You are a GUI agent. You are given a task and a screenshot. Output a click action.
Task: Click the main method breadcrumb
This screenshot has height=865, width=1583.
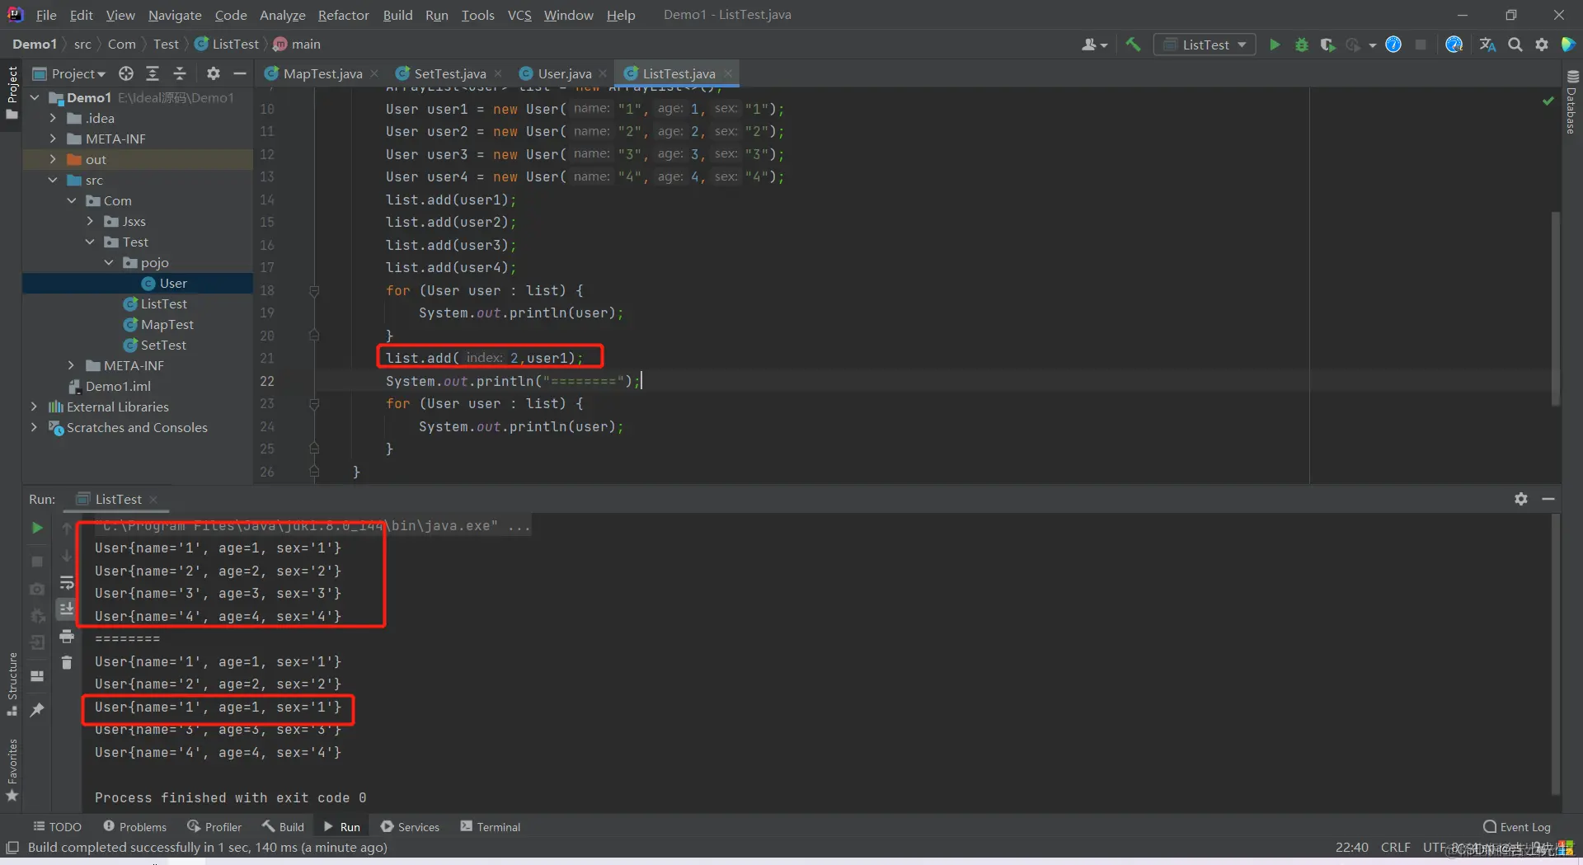[x=297, y=44]
